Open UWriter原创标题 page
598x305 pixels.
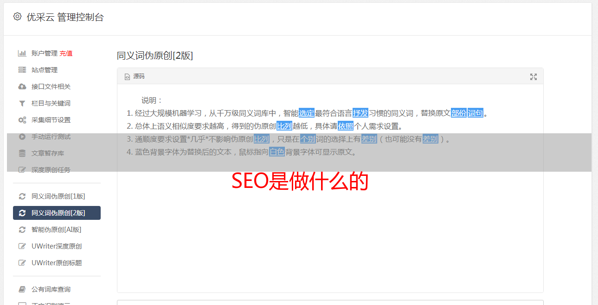click(x=57, y=263)
